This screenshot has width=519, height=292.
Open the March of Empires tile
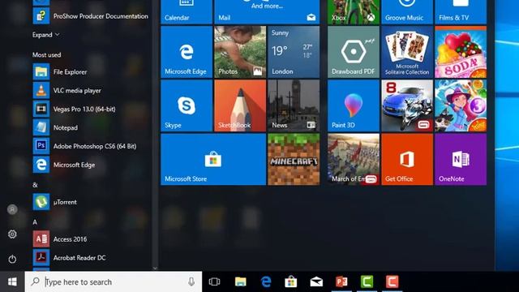[x=354, y=159]
